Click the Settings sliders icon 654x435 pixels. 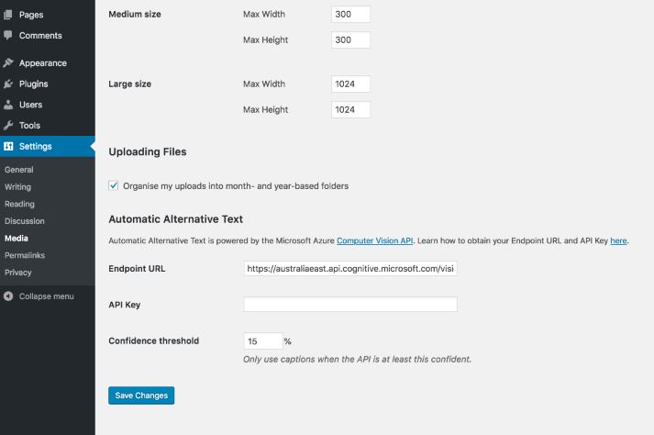coord(8,147)
